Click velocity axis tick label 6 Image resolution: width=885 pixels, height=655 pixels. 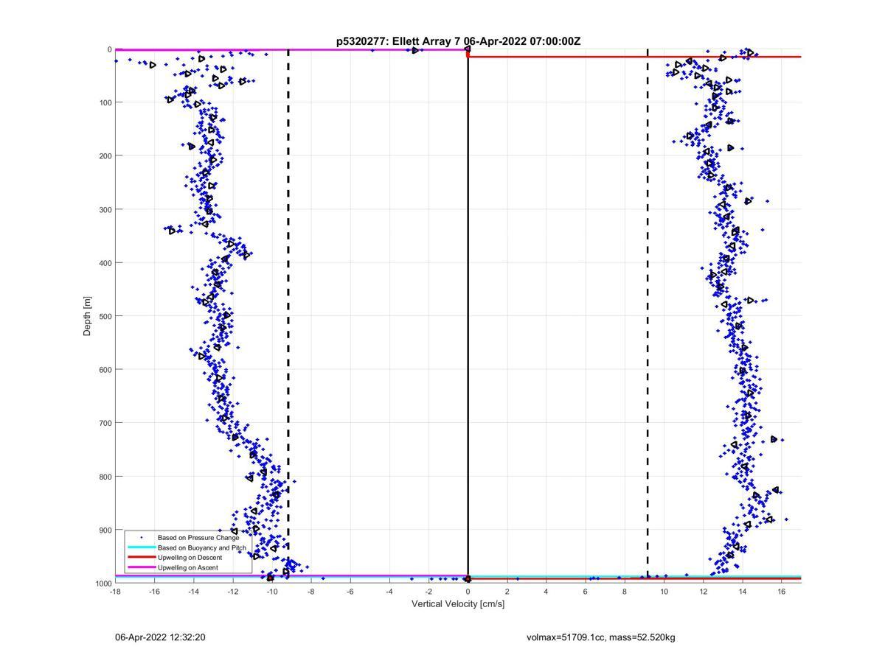pos(585,592)
